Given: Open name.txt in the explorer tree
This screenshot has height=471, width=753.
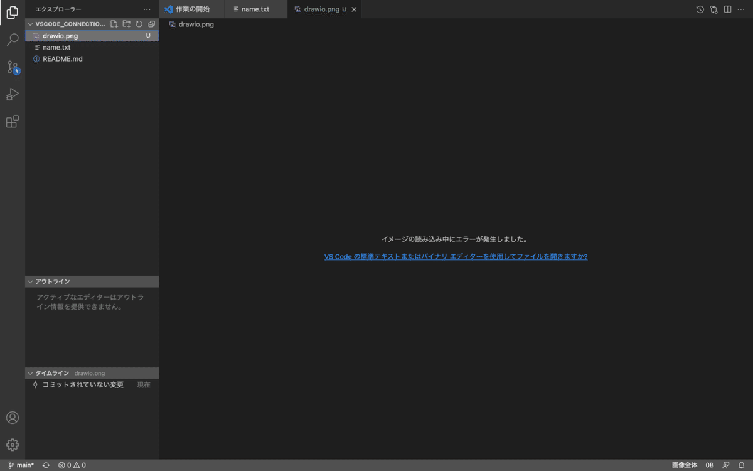Looking at the screenshot, I should [x=92, y=47].
